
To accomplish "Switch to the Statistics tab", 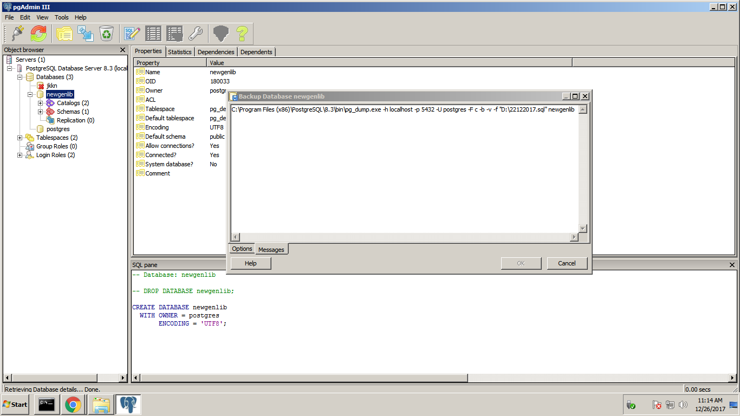I will point(179,52).
